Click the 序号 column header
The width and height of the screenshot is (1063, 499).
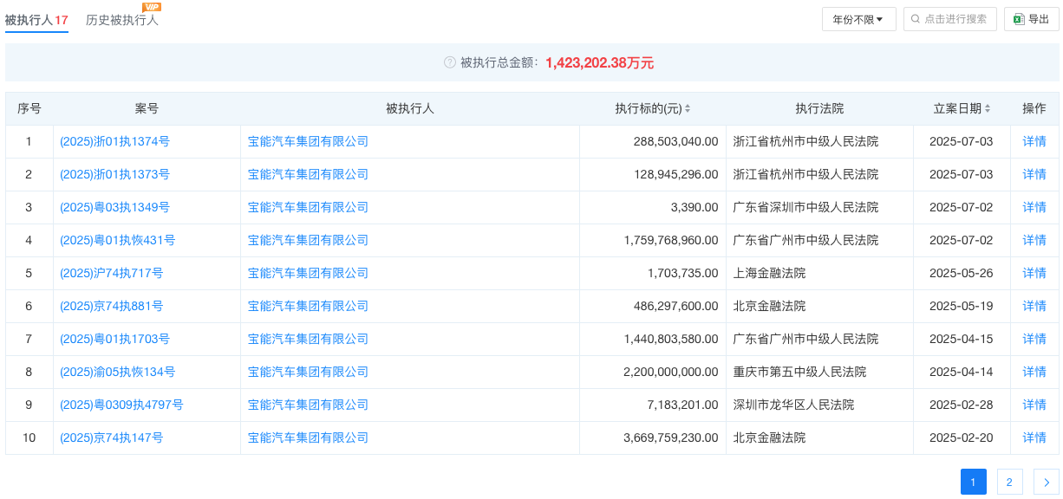[x=29, y=108]
